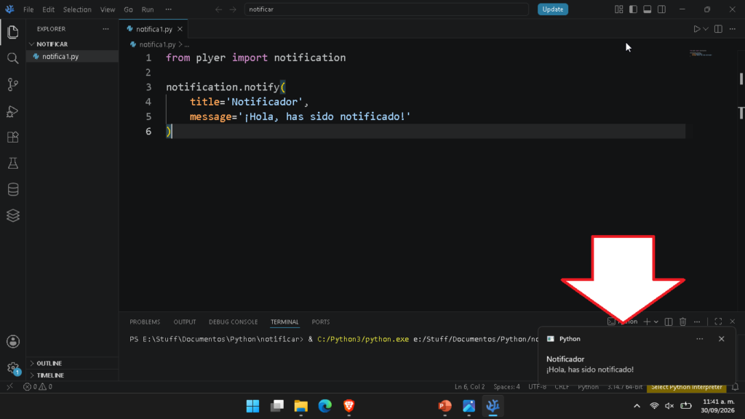Go forward with navigation arrow
Screen dimensions: 745x419
pos(233,9)
